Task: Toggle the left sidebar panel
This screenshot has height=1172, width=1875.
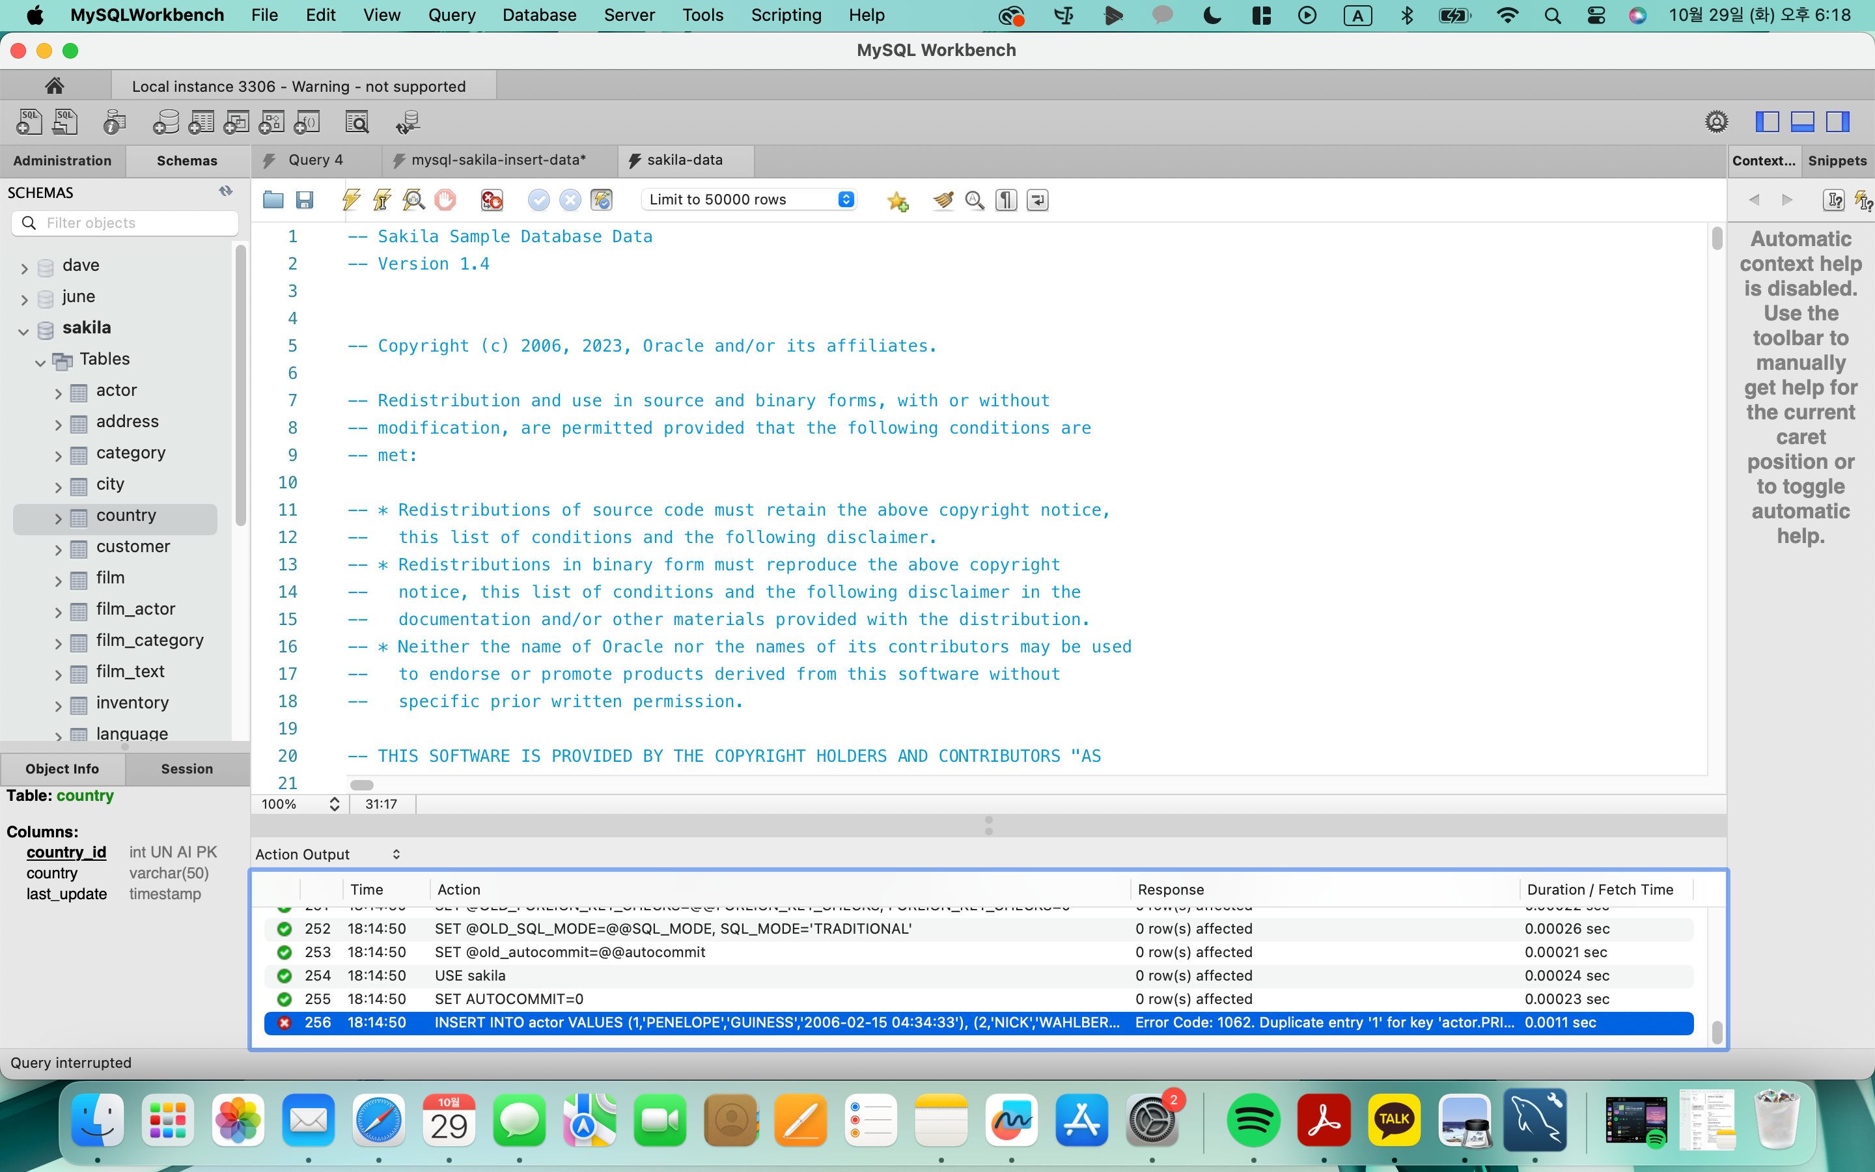Action: 1768,122
